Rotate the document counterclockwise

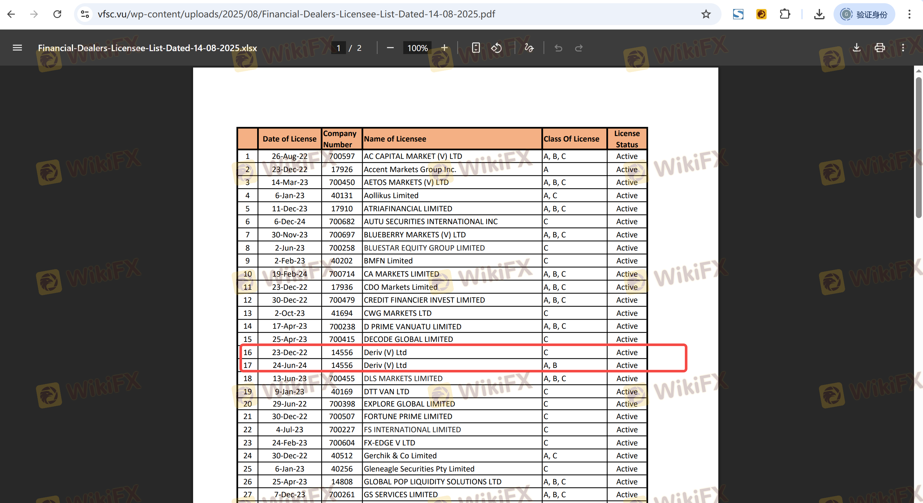496,48
